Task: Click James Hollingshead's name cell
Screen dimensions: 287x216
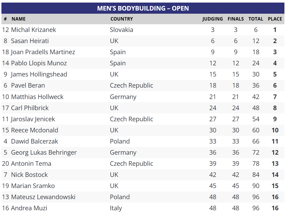Action: coord(39,74)
